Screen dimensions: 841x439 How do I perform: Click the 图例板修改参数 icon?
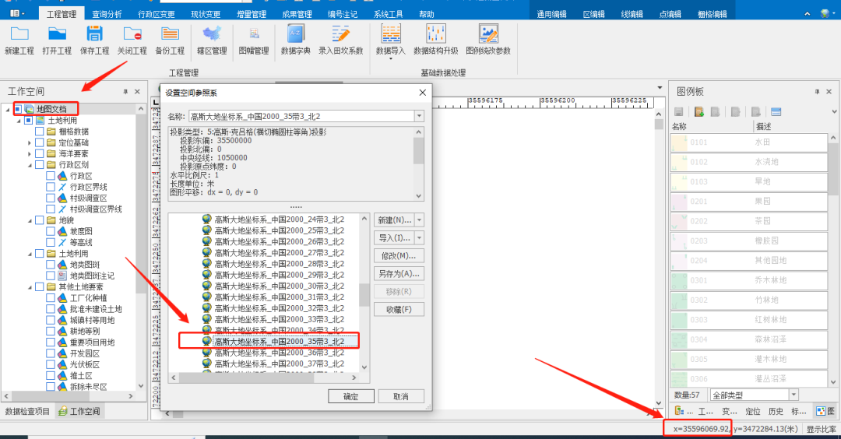pos(488,33)
